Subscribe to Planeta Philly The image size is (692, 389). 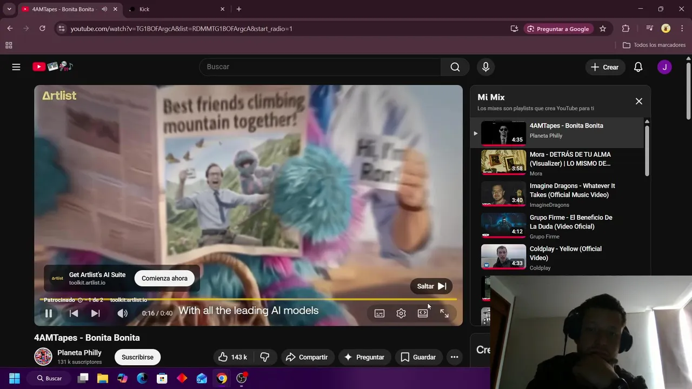point(137,357)
